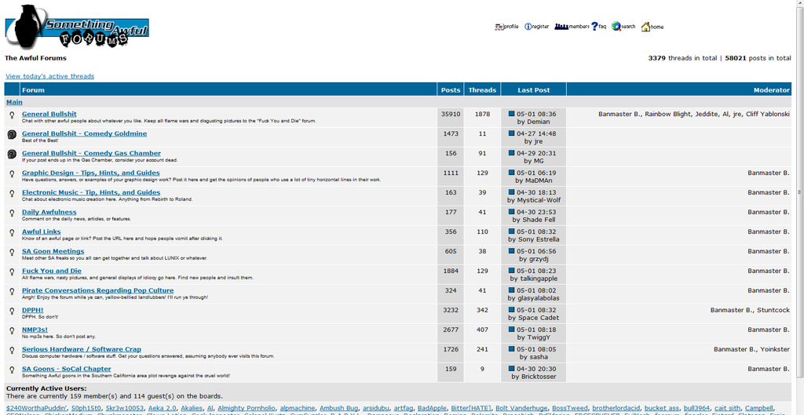Click lightbulb icon beside Pirate Conversations forum
Viewport: 804px width, 415px height.
tap(12, 292)
